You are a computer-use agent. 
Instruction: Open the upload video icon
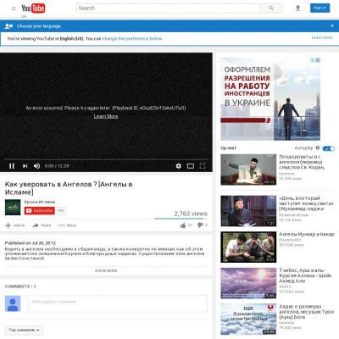[297, 8]
